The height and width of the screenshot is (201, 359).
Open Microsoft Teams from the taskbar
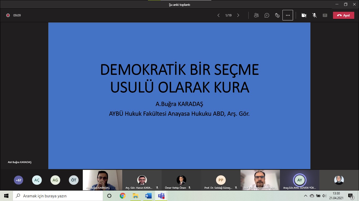pos(161,196)
